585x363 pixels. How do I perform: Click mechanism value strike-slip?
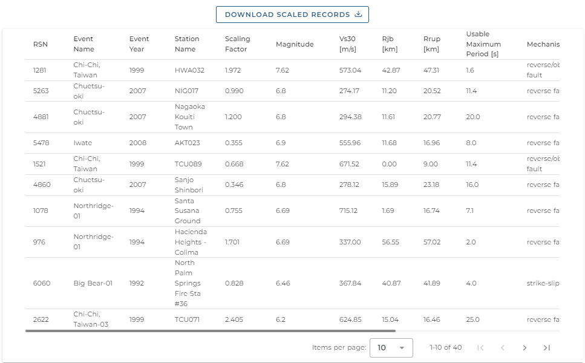point(543,283)
